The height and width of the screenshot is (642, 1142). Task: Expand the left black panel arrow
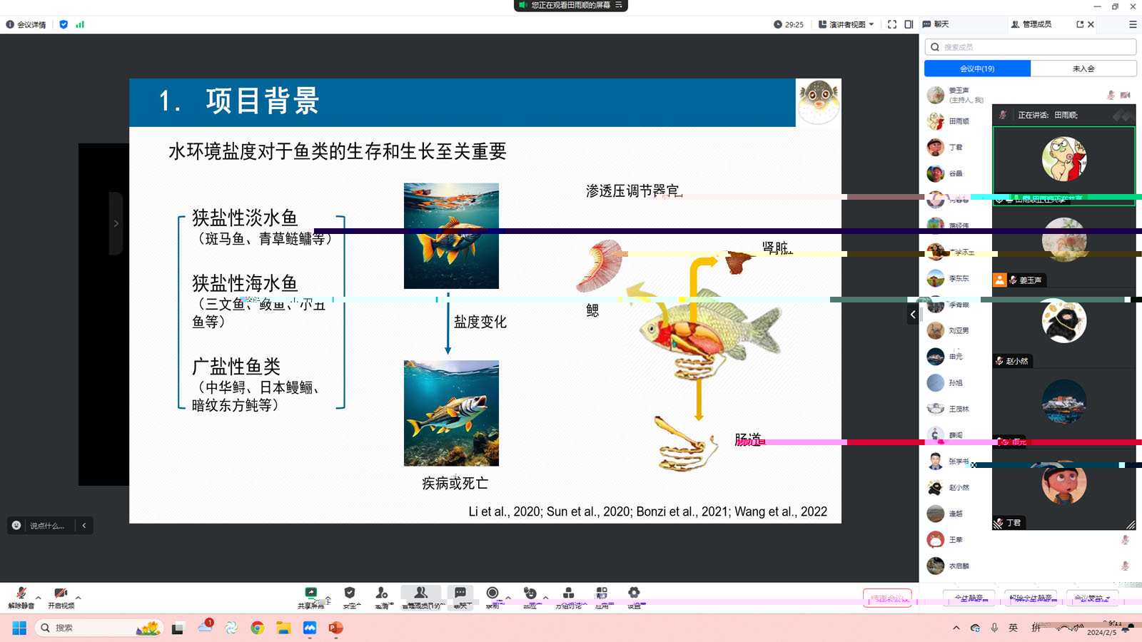[116, 223]
